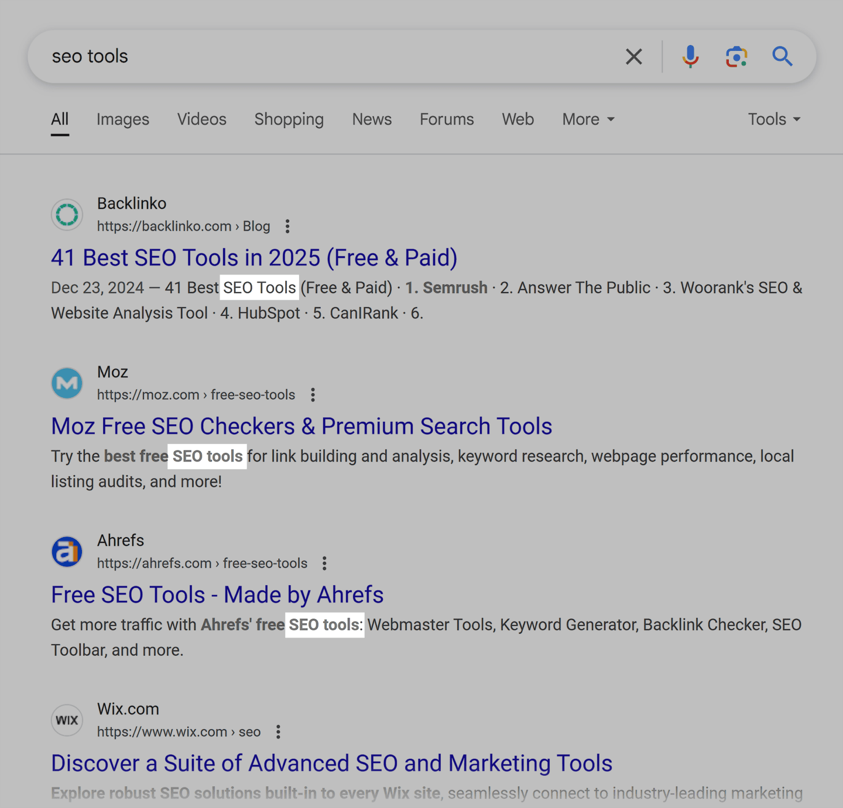Open the three-dot menu for Ahrefs result

[324, 563]
